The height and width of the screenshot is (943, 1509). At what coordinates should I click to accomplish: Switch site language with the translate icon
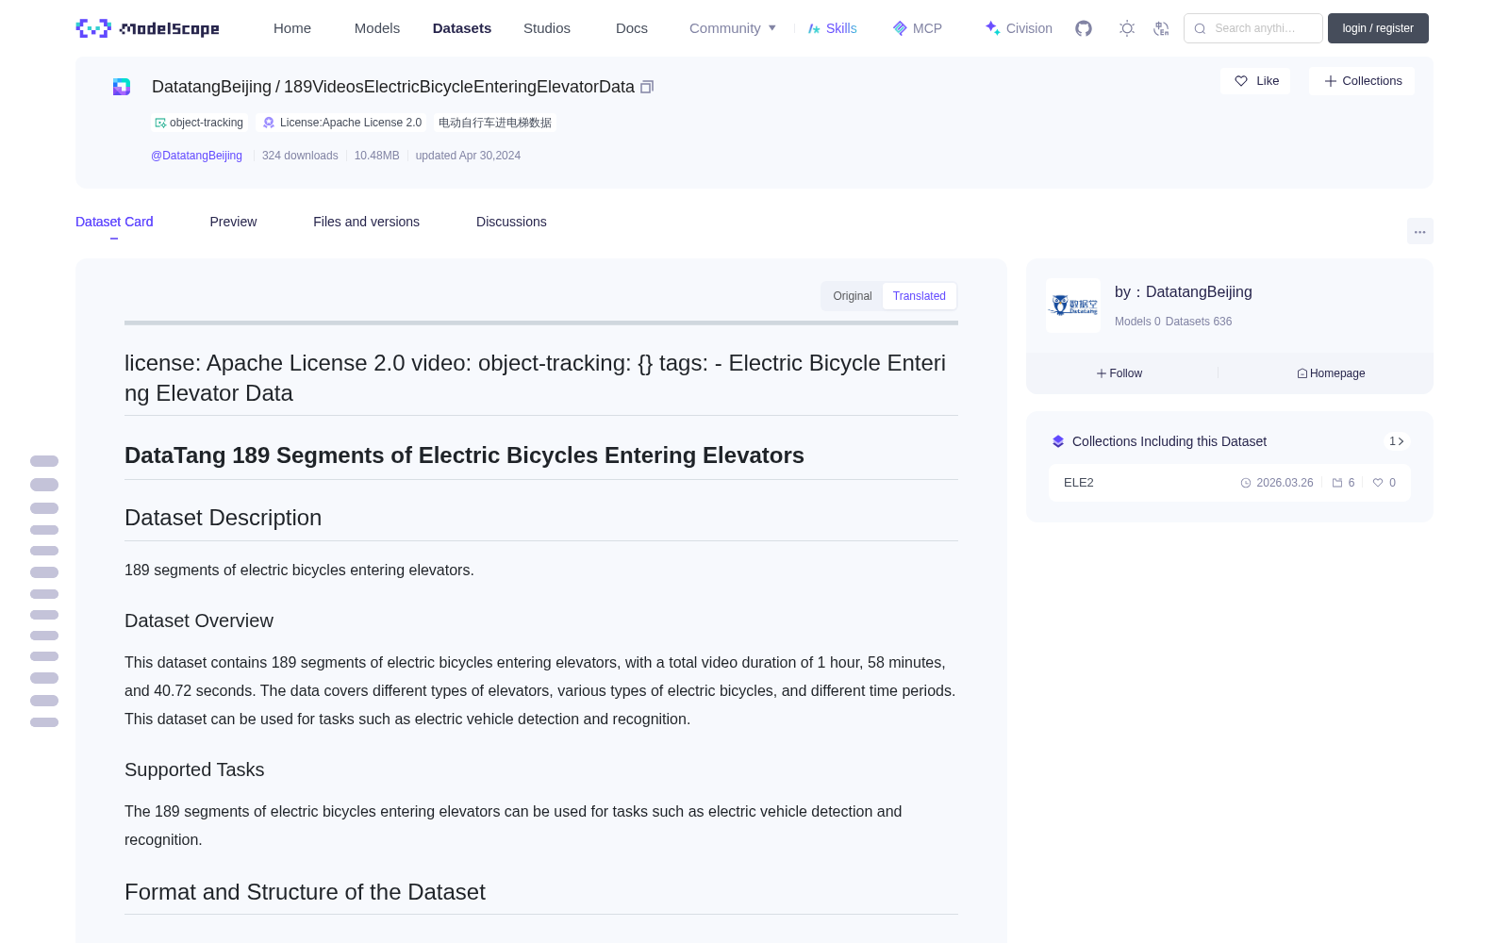click(1161, 28)
